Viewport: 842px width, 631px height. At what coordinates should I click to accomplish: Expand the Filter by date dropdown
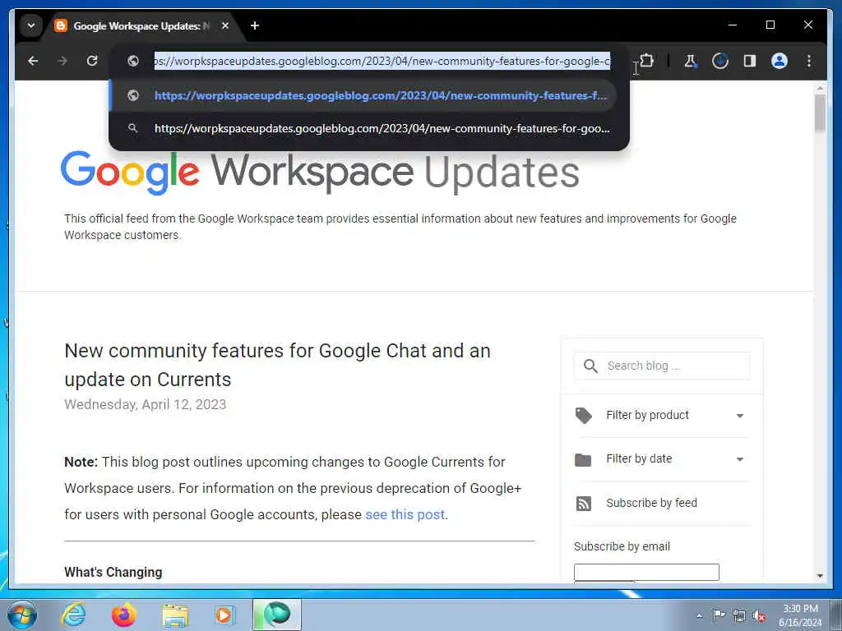(x=739, y=459)
